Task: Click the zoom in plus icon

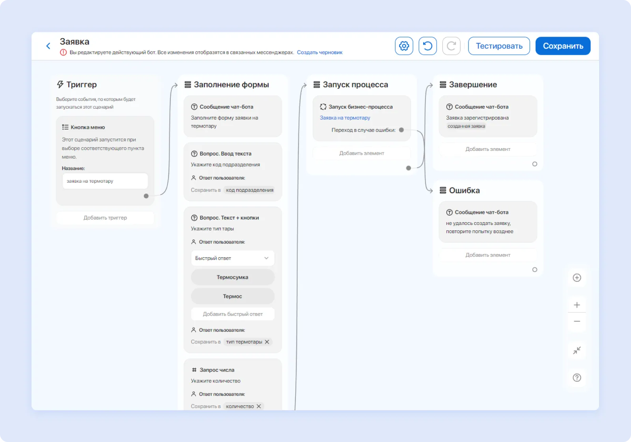Action: coord(577,305)
